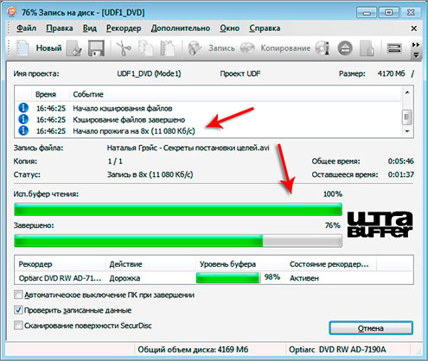
Task: Enable Сканирование поверхности SecurDisc checkbox
Action: pos(18,326)
